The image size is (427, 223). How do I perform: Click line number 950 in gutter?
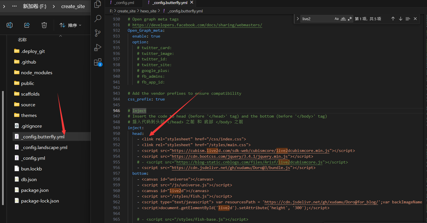pyautogui.click(x=116, y=133)
